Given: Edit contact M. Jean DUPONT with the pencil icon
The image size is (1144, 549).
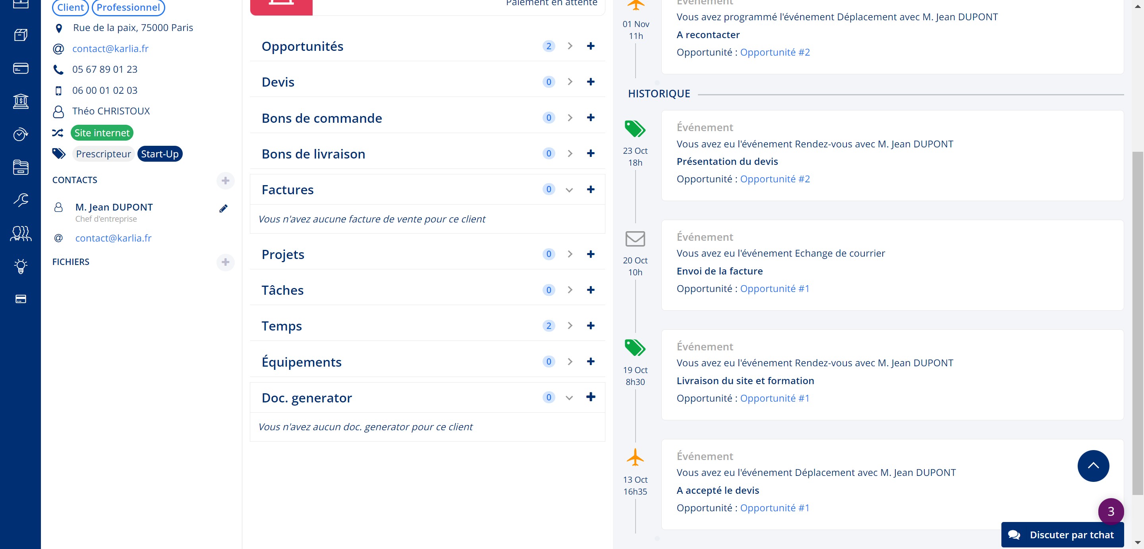Looking at the screenshot, I should (223, 208).
